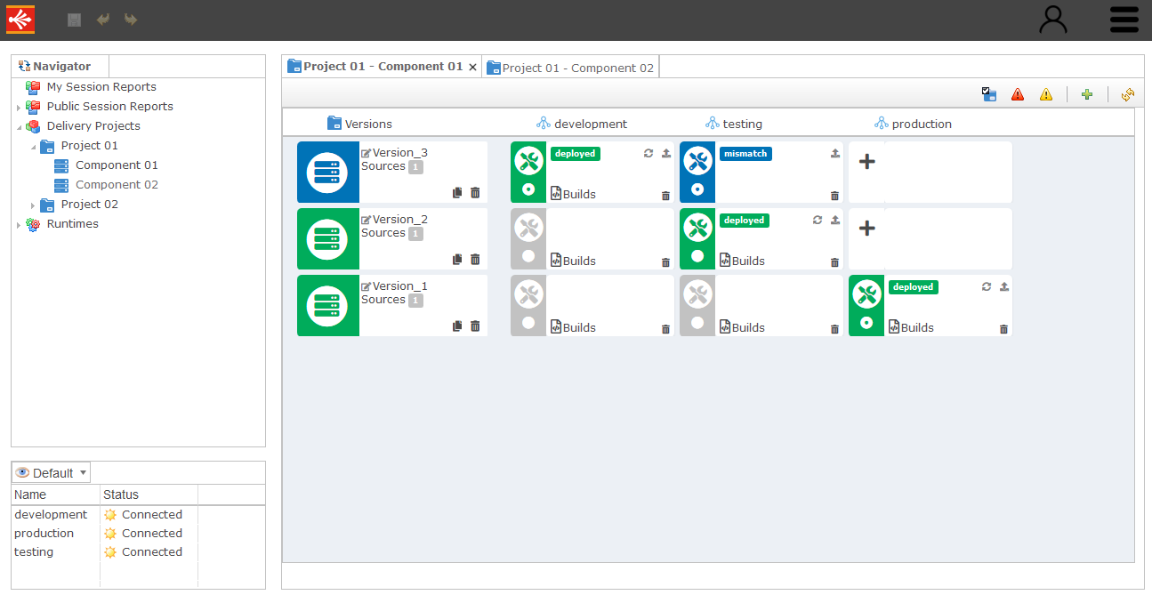Image resolution: width=1152 pixels, height=595 pixels.
Task: Delete Version_1 with its trash icon
Action: tap(475, 326)
